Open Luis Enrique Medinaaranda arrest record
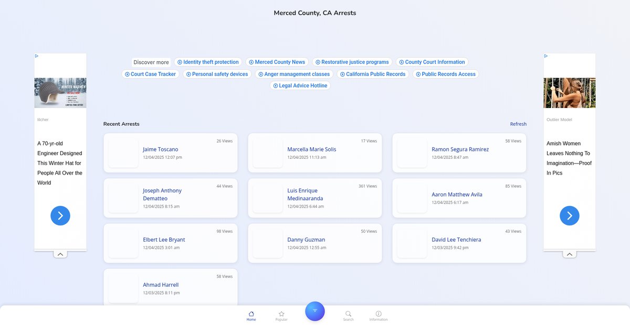The height and width of the screenshot is (325, 630). click(x=315, y=198)
